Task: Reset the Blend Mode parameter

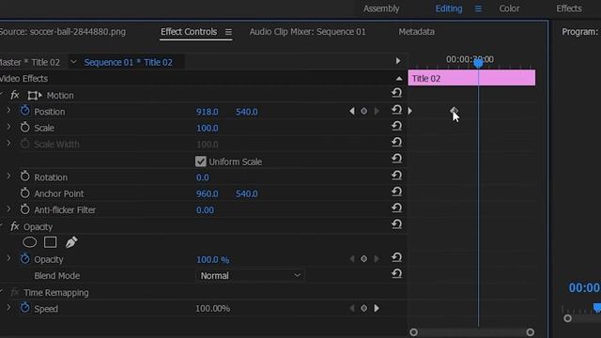Action: (x=396, y=273)
